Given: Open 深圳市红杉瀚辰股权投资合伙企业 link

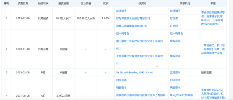Looking at the screenshot, I should tap(141, 95).
